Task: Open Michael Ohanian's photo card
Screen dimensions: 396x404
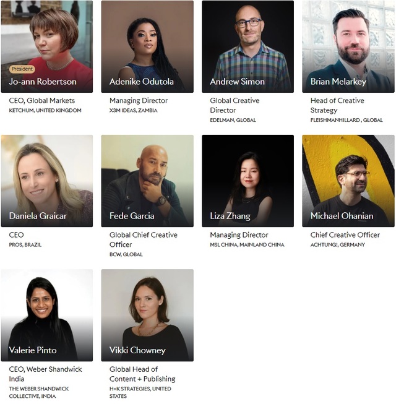Action: tap(348, 181)
